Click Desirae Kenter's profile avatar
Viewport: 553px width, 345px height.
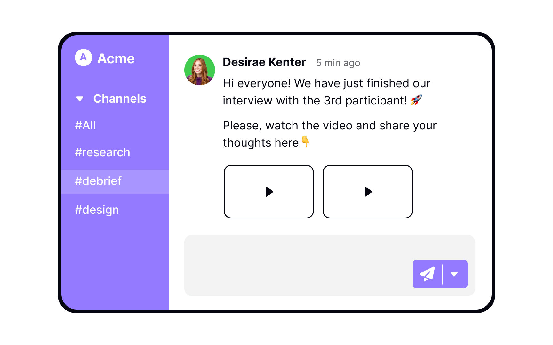point(200,70)
